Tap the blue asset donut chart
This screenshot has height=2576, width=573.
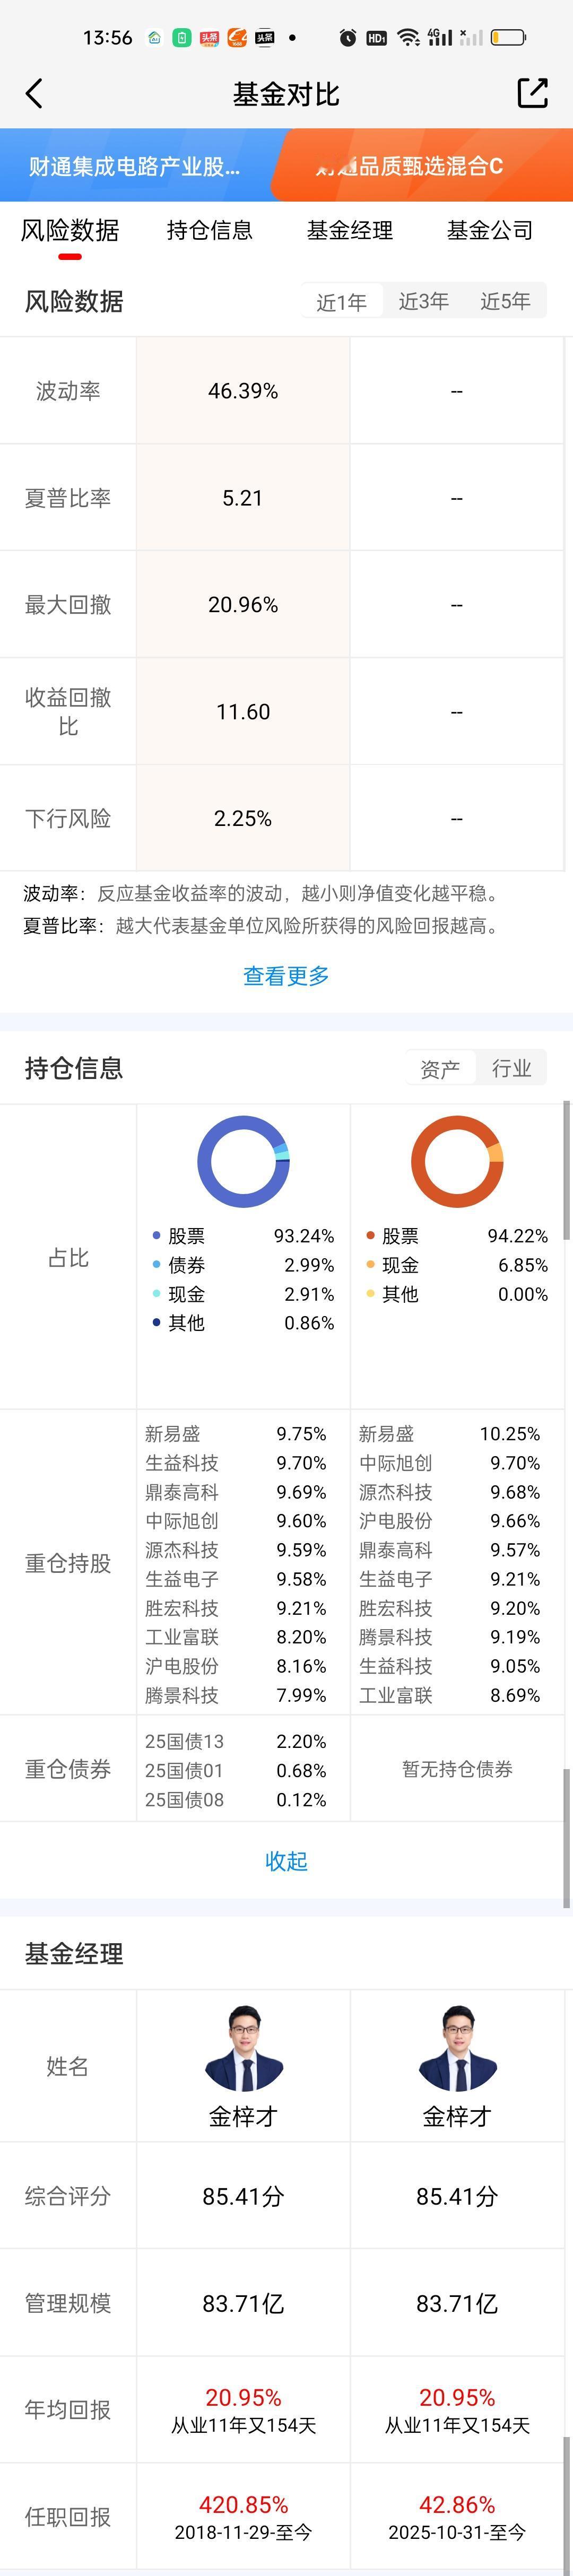pyautogui.click(x=243, y=1161)
